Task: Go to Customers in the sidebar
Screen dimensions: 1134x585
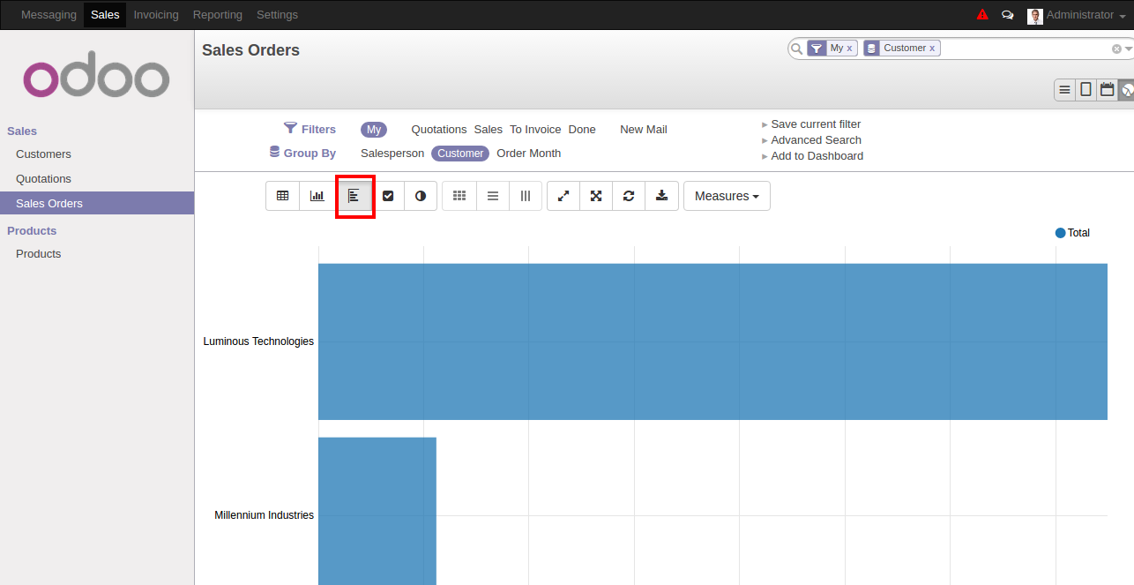Action: tap(43, 154)
